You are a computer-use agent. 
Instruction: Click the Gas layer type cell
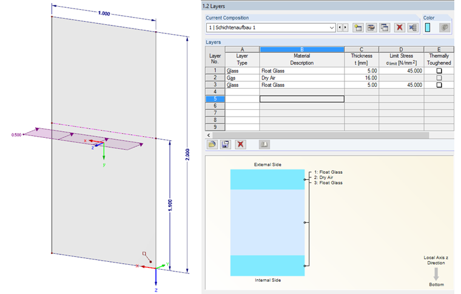242,78
